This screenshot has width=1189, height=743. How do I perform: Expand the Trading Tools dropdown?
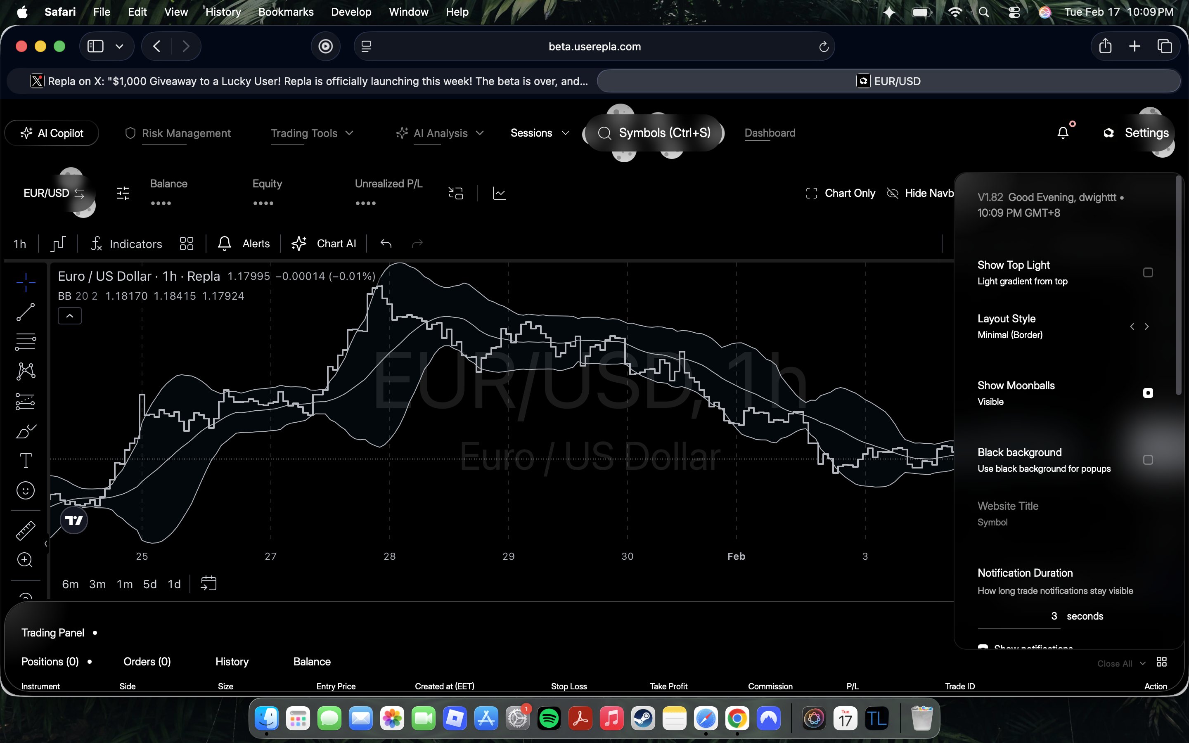coord(312,133)
